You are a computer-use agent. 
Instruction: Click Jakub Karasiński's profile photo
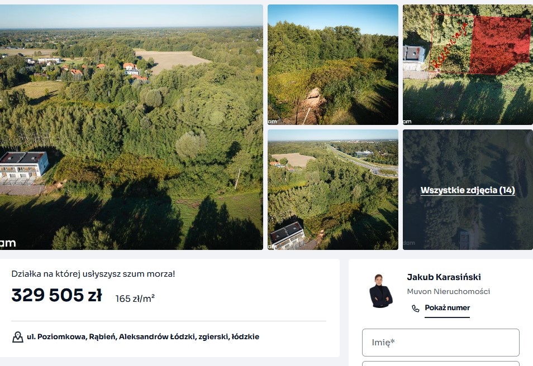point(380,291)
